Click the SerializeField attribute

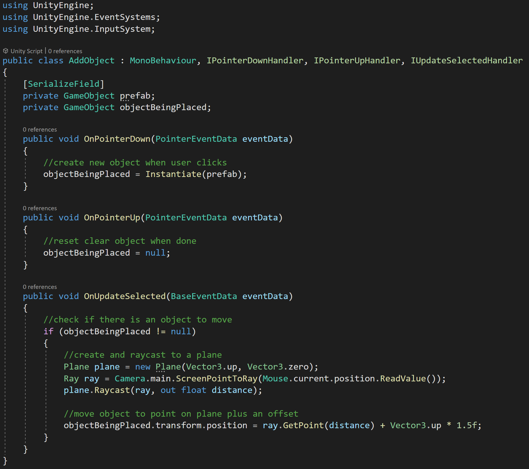[63, 84]
